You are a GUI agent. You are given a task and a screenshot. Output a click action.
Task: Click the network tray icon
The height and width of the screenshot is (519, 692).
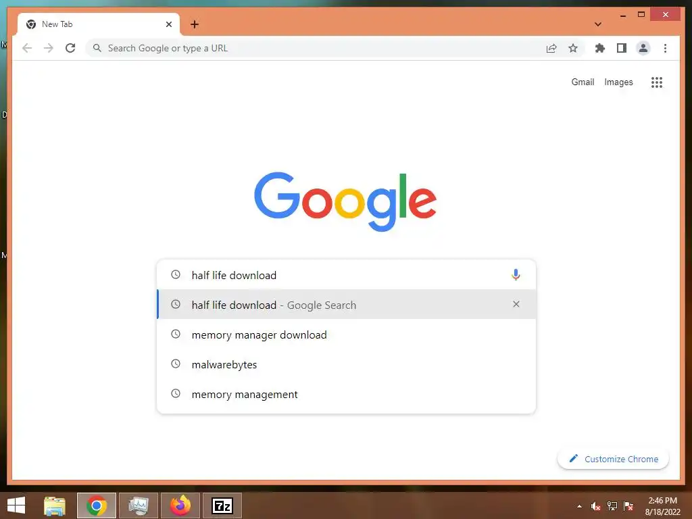pyautogui.click(x=612, y=506)
